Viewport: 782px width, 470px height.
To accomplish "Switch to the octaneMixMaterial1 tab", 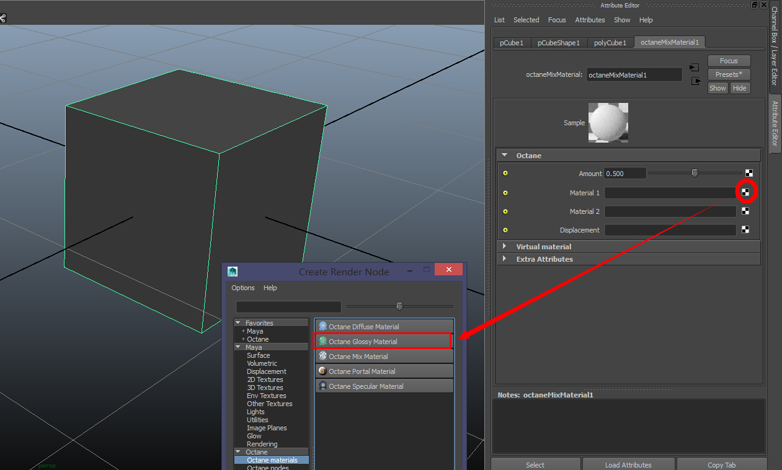I will point(669,42).
